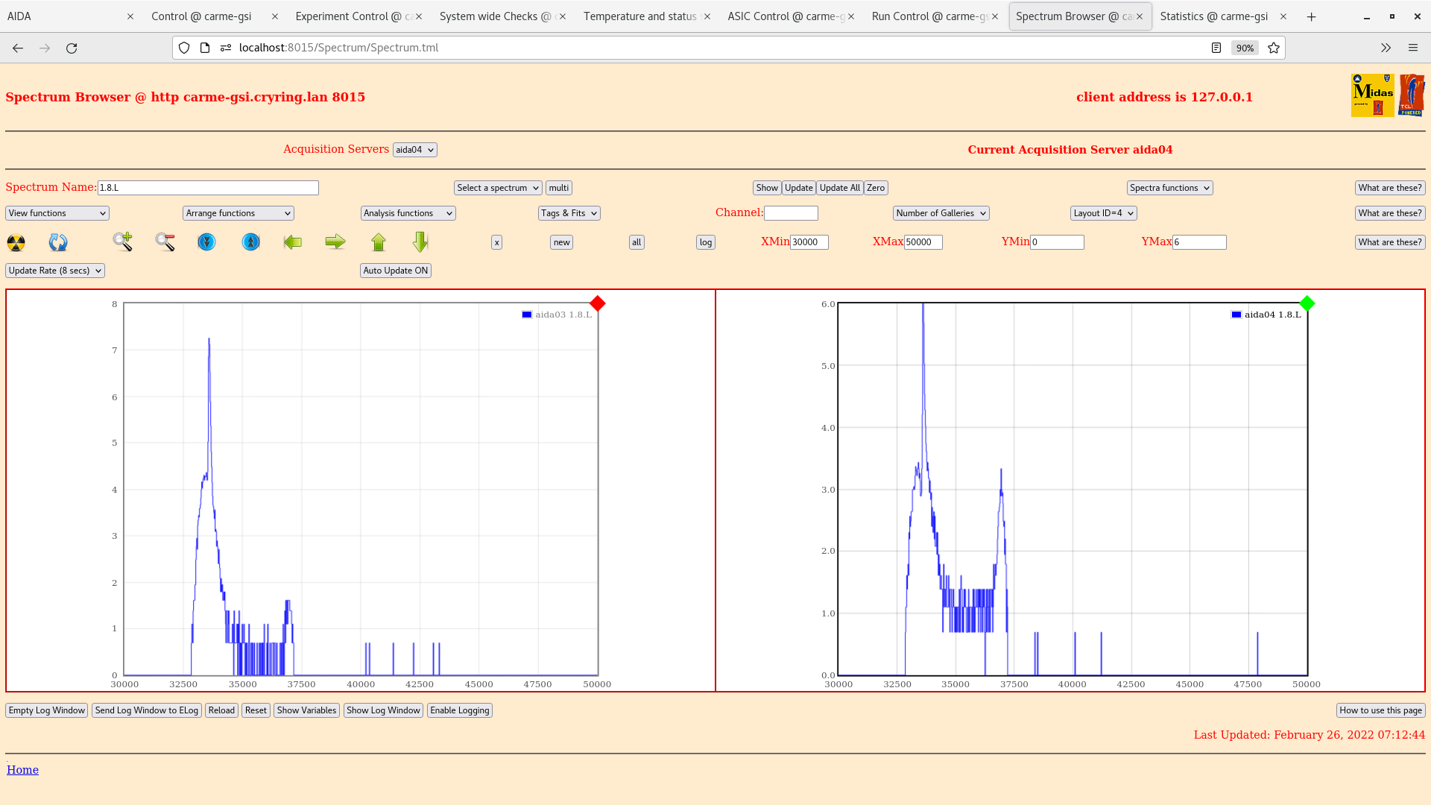Click the blue aida03 1.8.L legend swatch

pos(527,315)
